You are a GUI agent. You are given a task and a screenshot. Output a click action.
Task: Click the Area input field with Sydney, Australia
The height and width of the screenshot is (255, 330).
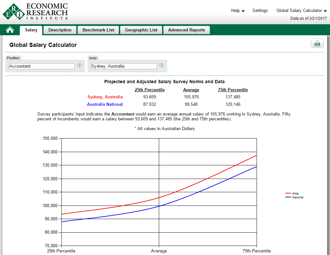tap(123, 66)
